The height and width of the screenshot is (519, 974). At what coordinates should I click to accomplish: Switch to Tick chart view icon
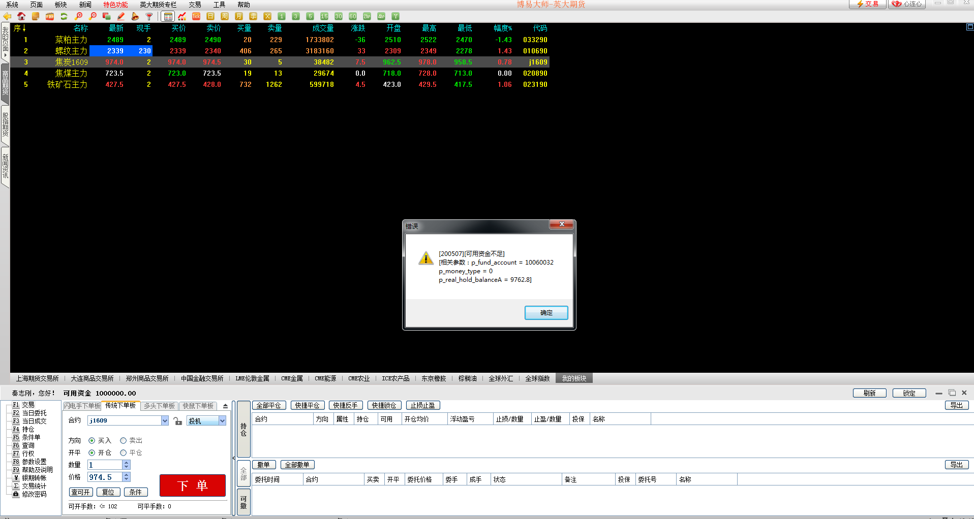click(x=196, y=16)
